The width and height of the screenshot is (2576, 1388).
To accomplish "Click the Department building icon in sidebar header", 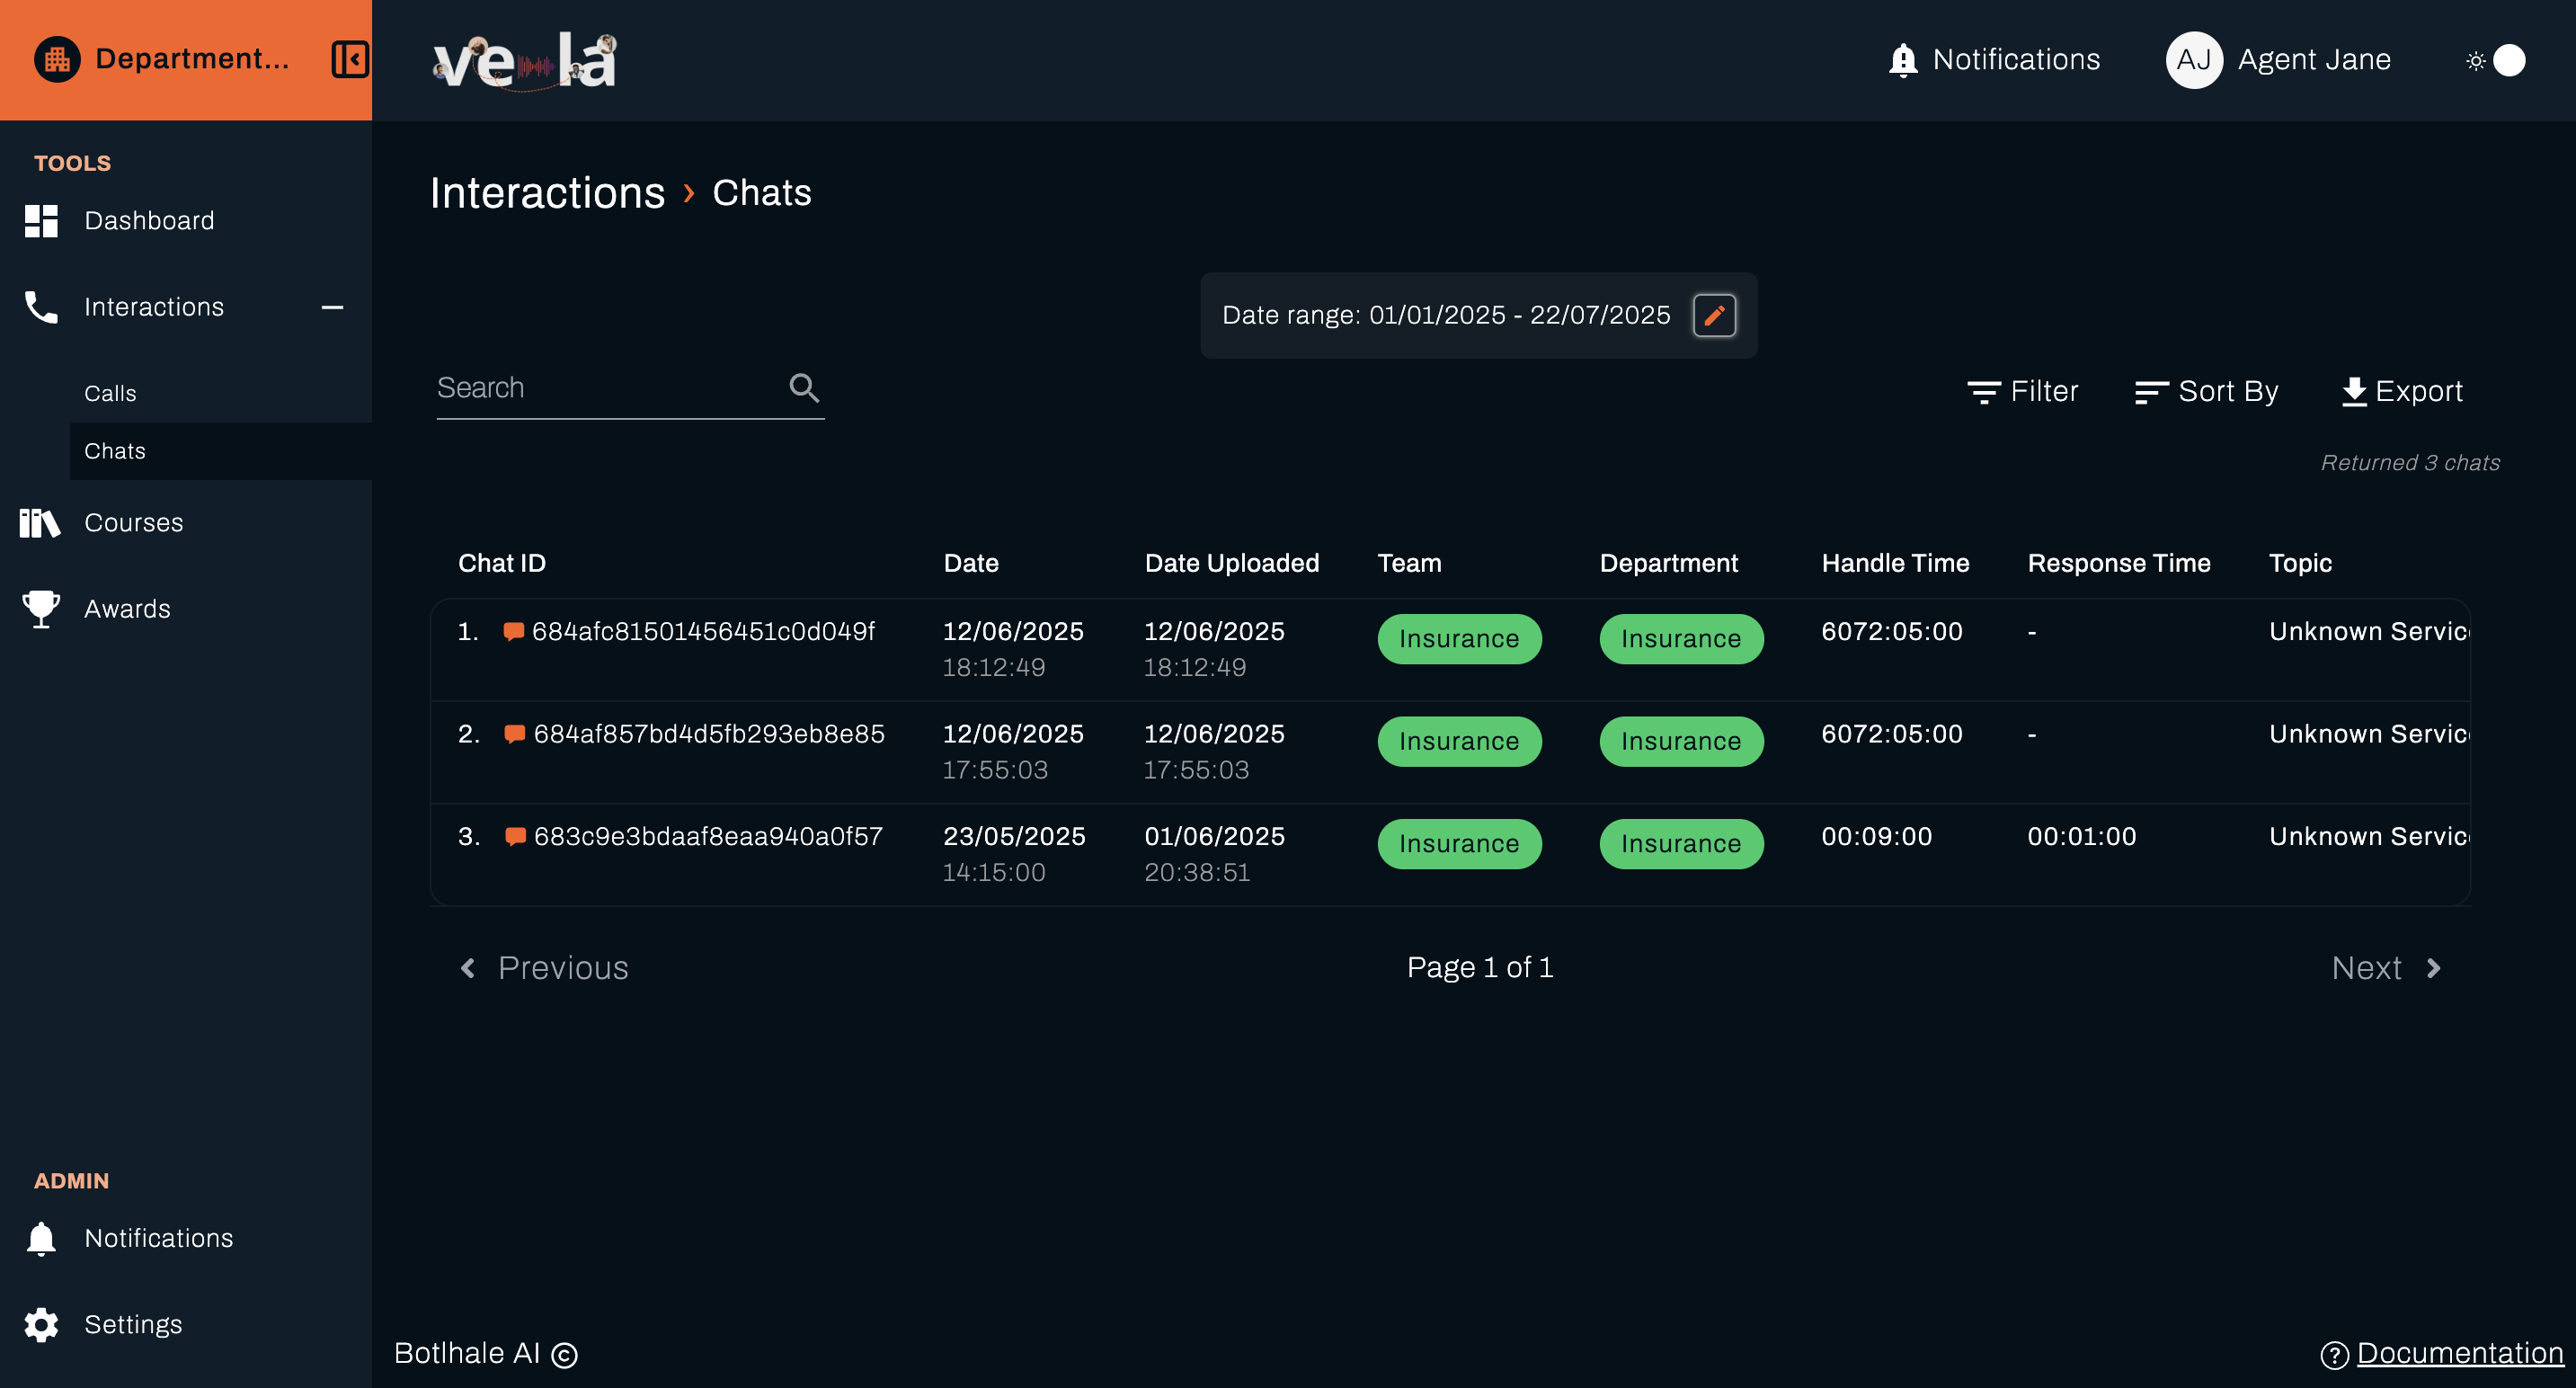I will coord(57,59).
